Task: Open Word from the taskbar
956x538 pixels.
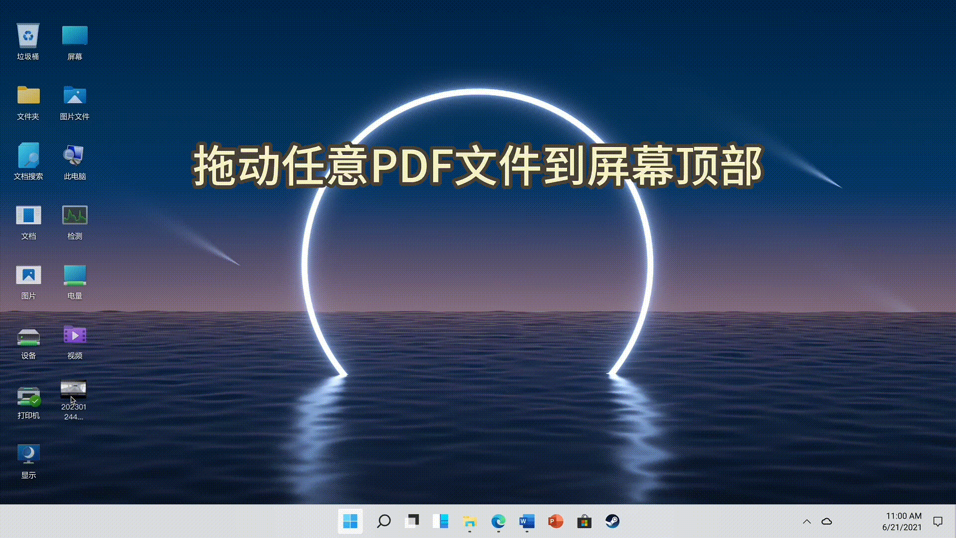Action: coord(527,521)
